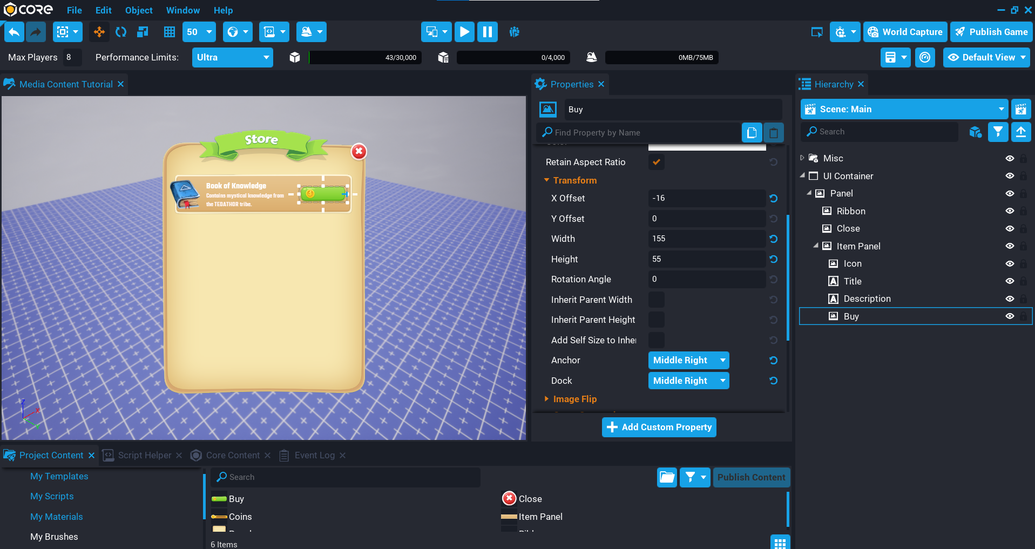Select the Move (translate) tool
1035x549 pixels.
tap(99, 32)
